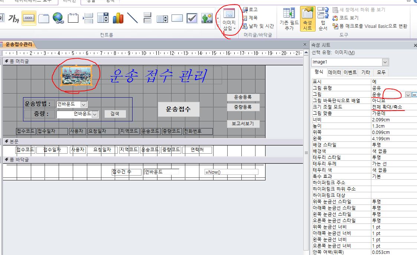The height and width of the screenshot is (255, 417).
Task: Click the cactus Image control icon
Action: tap(206, 18)
